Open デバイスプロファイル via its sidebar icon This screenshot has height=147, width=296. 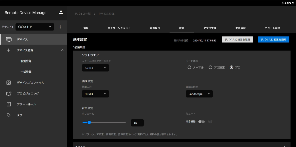[x=9, y=82]
